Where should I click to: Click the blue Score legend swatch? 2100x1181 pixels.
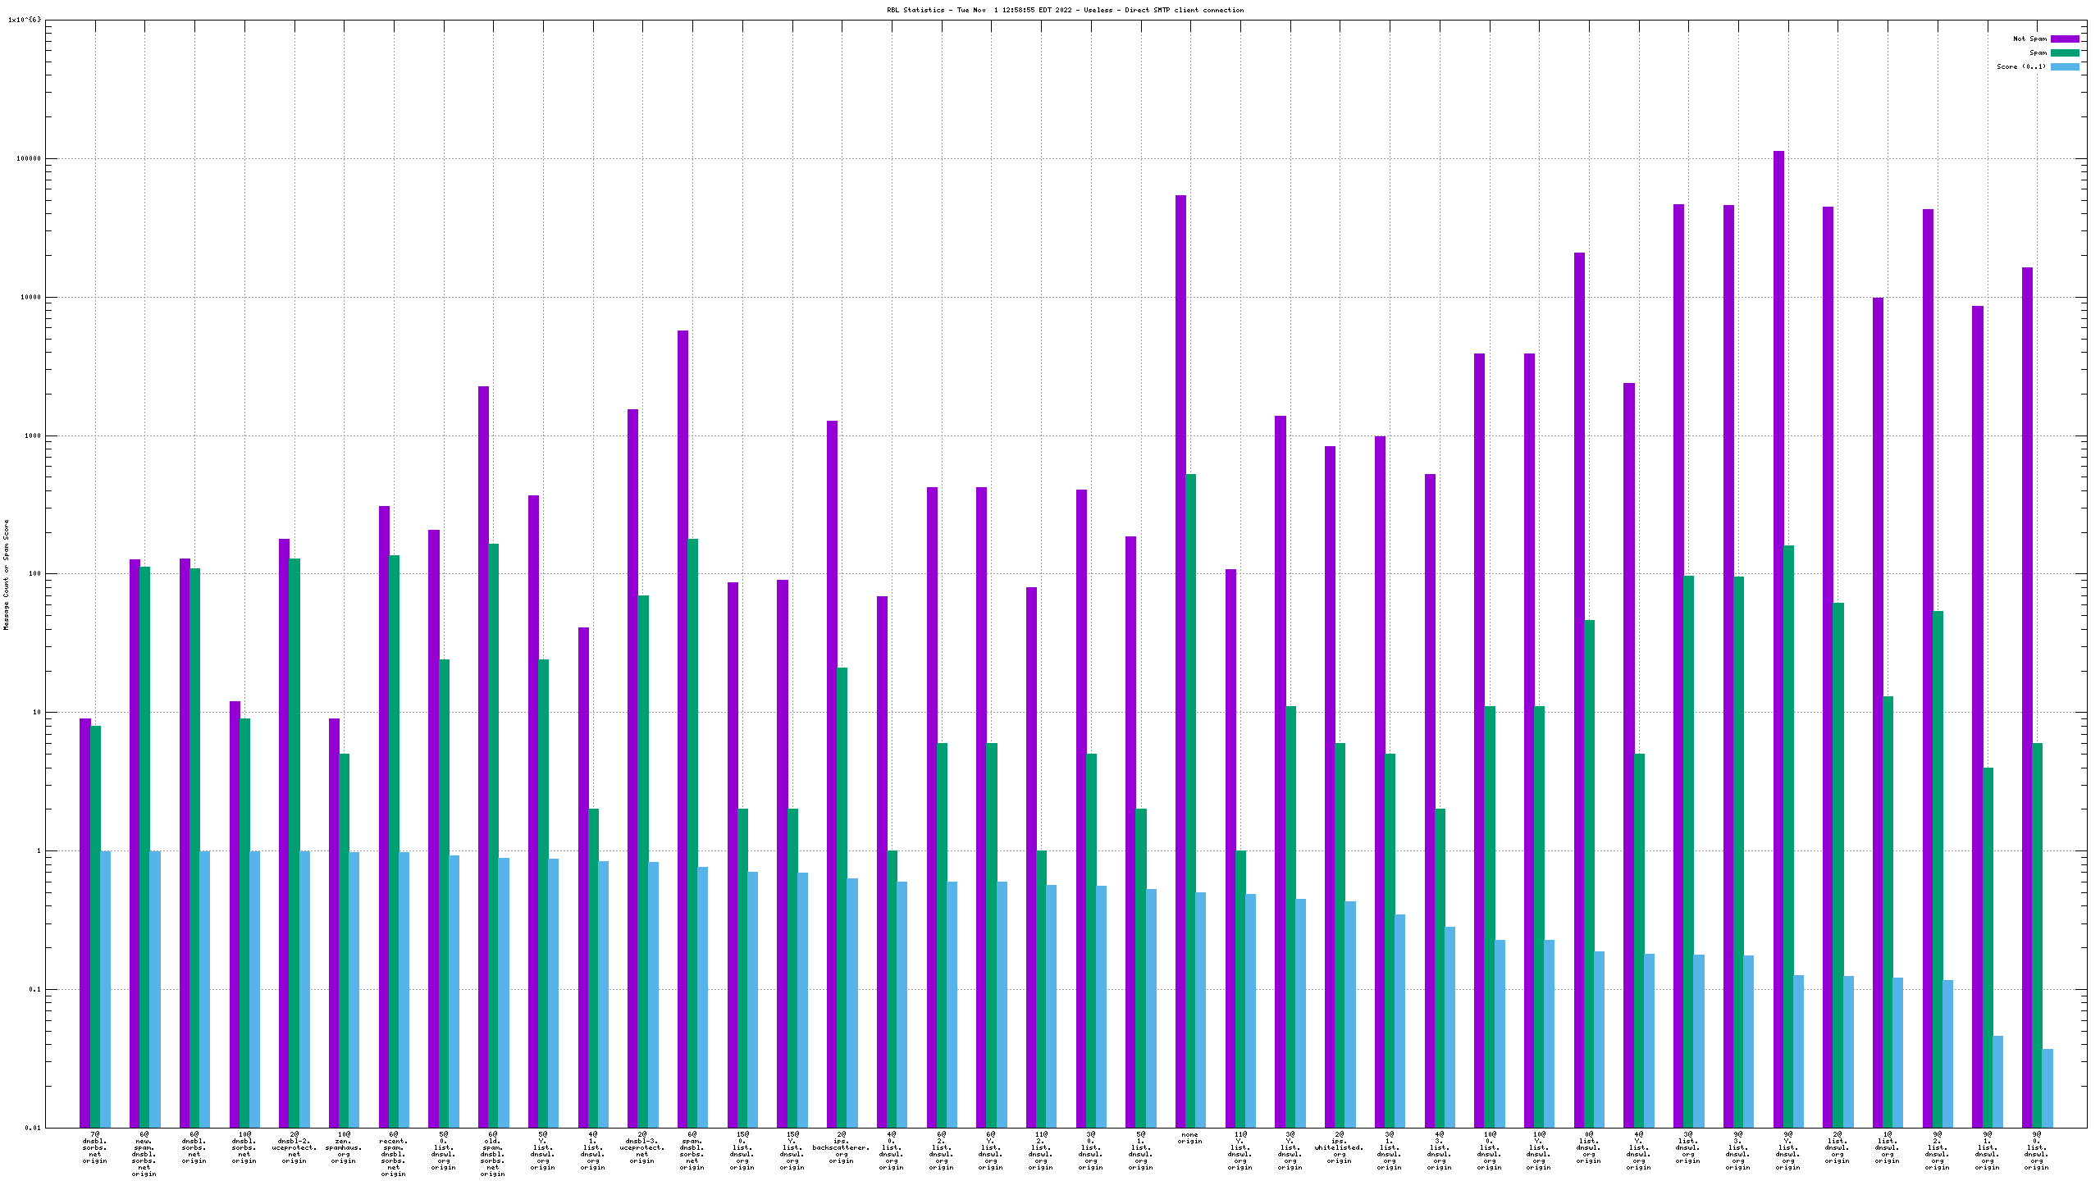(x=2065, y=66)
